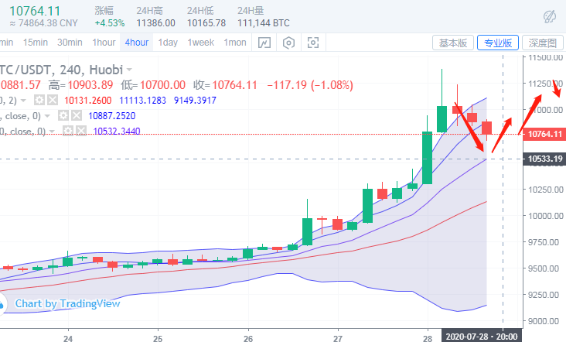This screenshot has height=342, width=566.
Task: Select the 1hour timeframe
Action: [x=104, y=43]
